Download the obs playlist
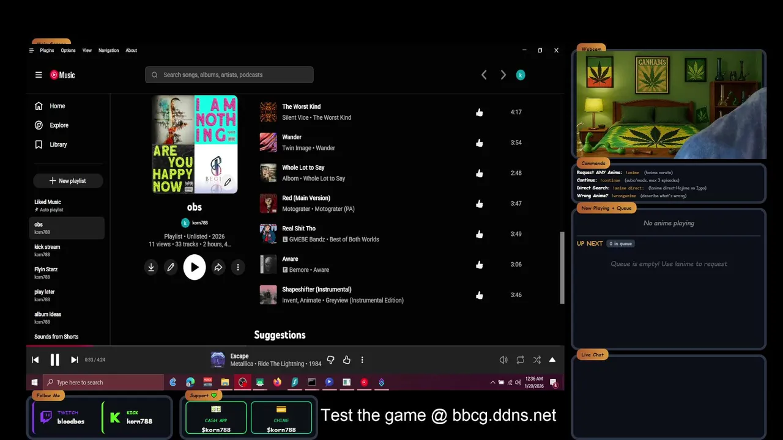 pos(151,267)
